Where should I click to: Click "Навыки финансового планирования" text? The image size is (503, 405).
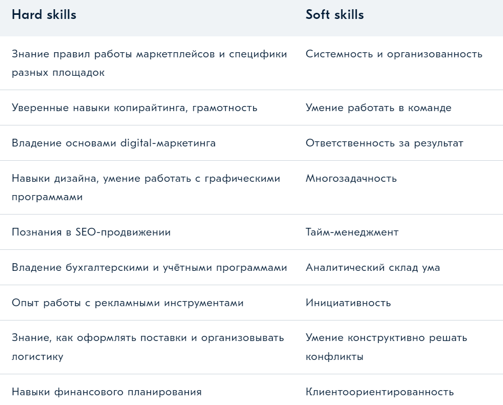click(106, 392)
